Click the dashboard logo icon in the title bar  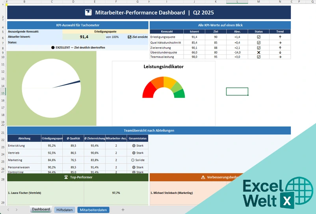(88, 13)
